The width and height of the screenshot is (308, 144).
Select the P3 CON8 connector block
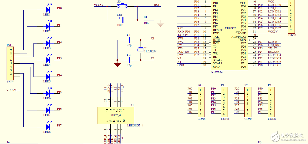click(272, 102)
